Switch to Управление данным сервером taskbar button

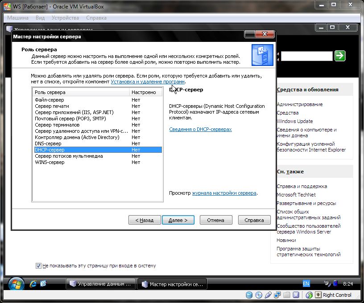pyautogui.click(x=101, y=284)
